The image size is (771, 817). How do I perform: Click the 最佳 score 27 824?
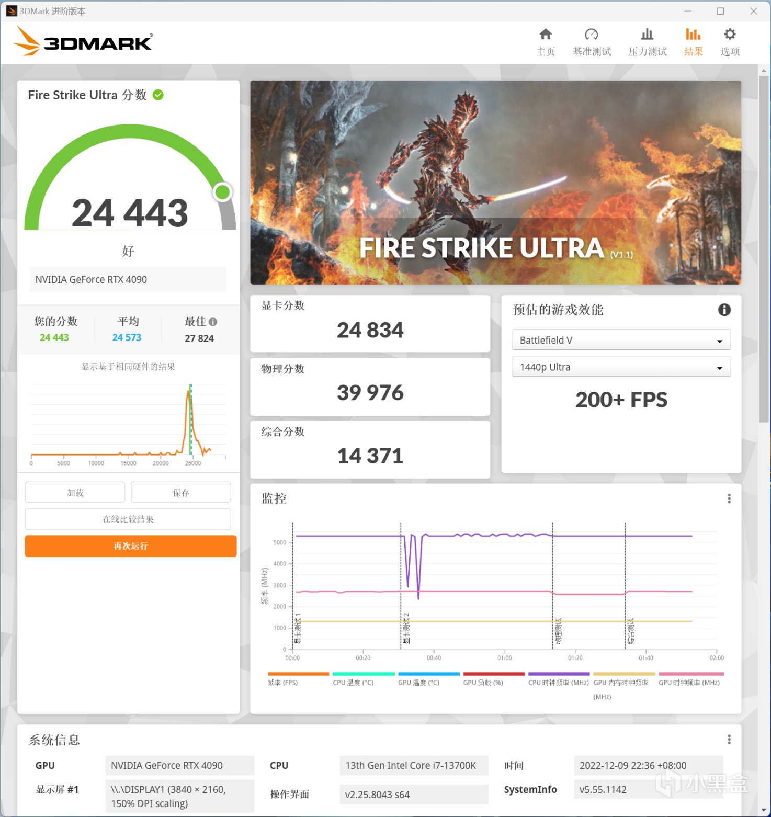coord(199,338)
